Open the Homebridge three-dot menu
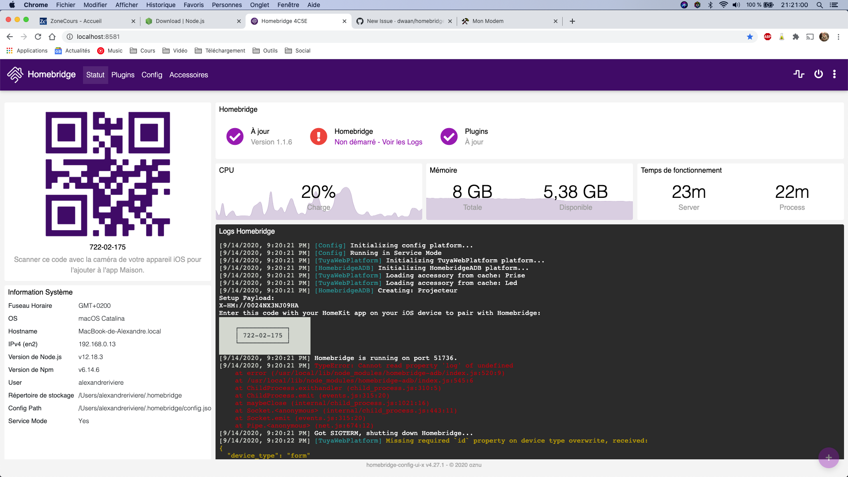 [834, 74]
